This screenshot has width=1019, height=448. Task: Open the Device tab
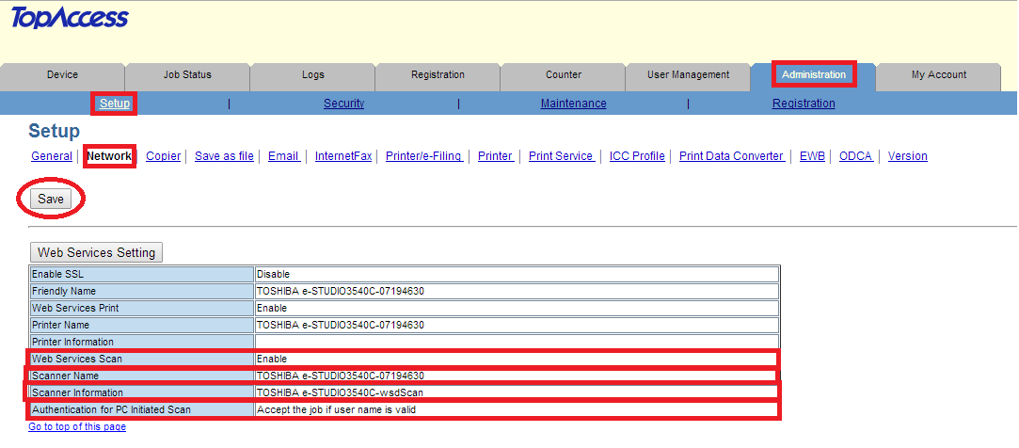coord(62,75)
